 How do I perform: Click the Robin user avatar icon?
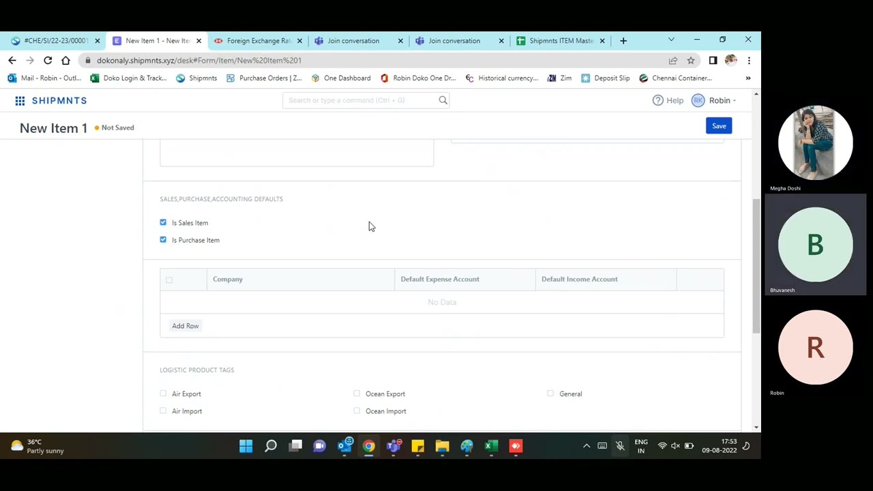[x=698, y=100]
